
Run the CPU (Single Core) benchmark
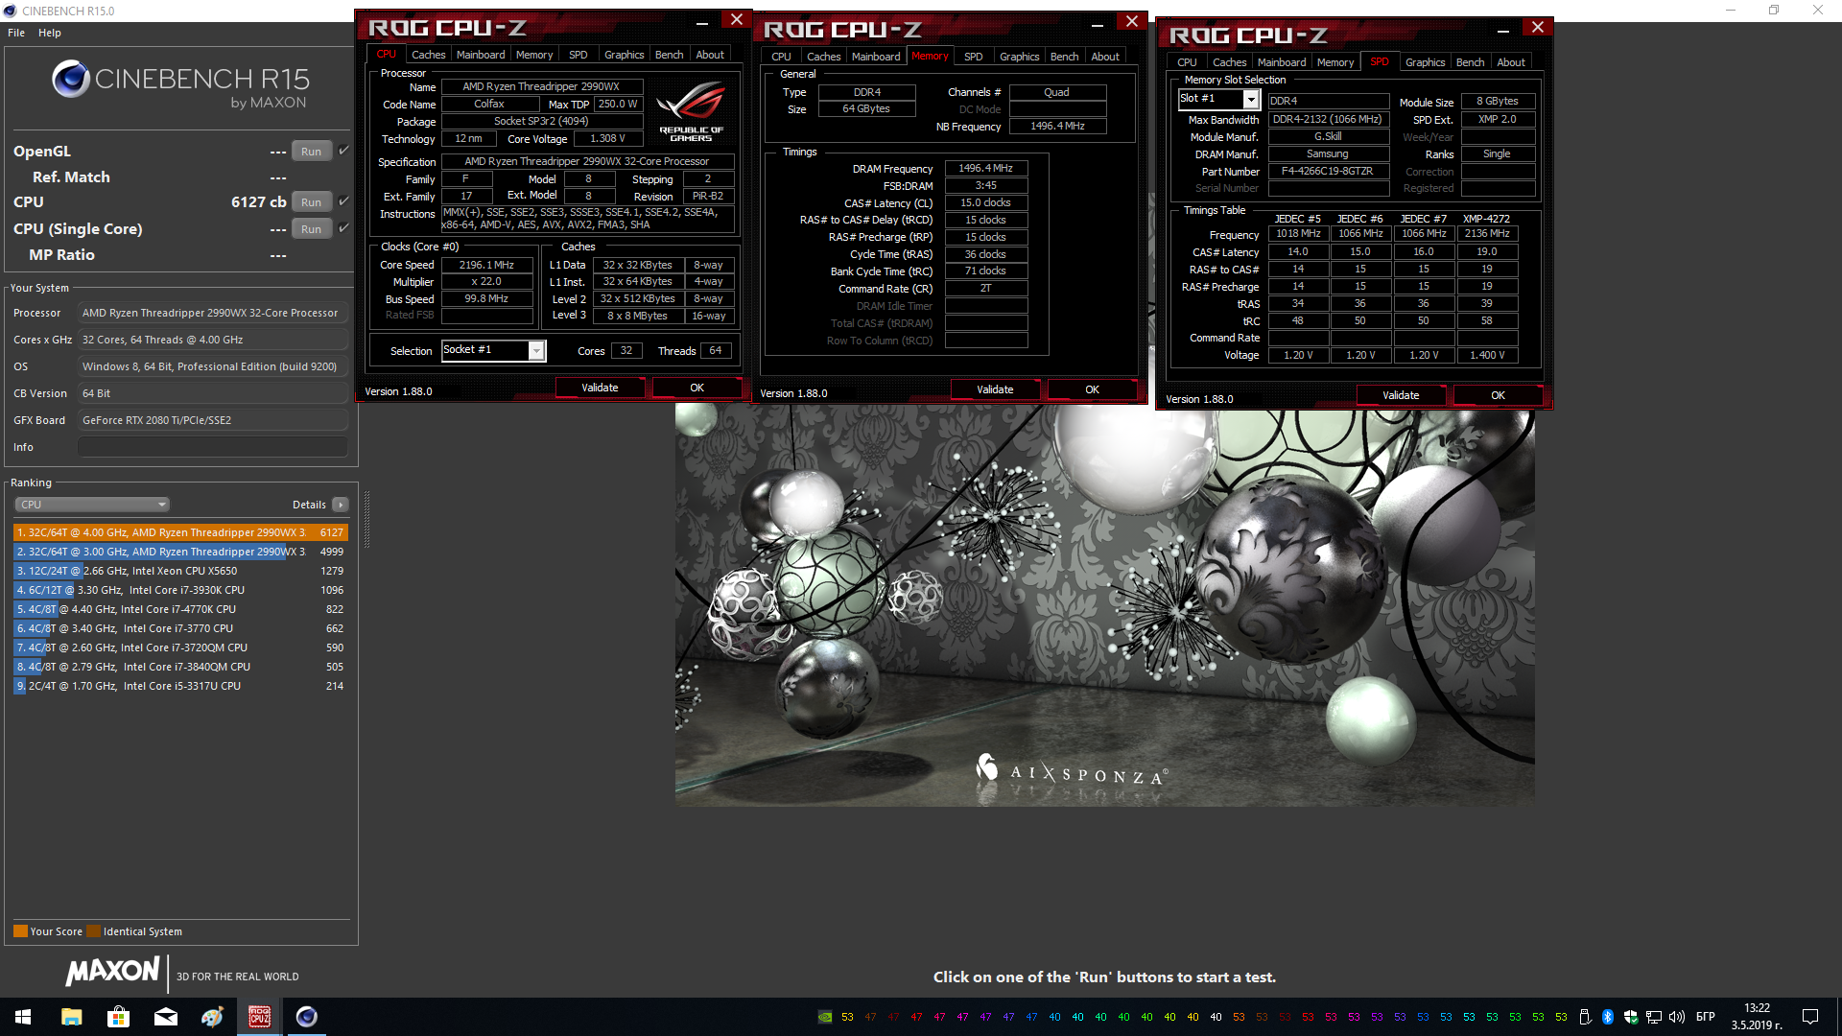pyautogui.click(x=311, y=229)
